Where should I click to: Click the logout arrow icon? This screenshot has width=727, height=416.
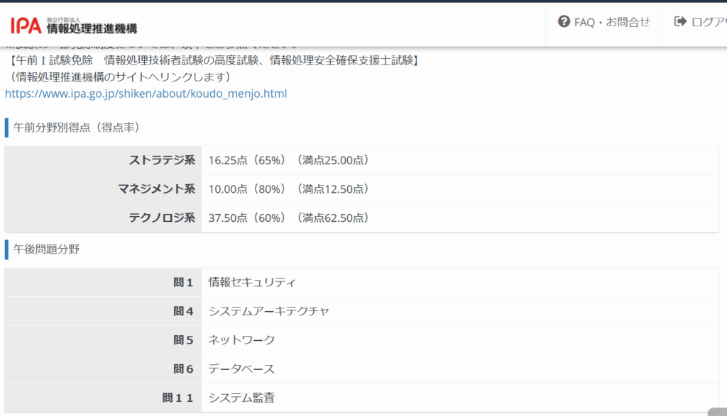coord(680,21)
